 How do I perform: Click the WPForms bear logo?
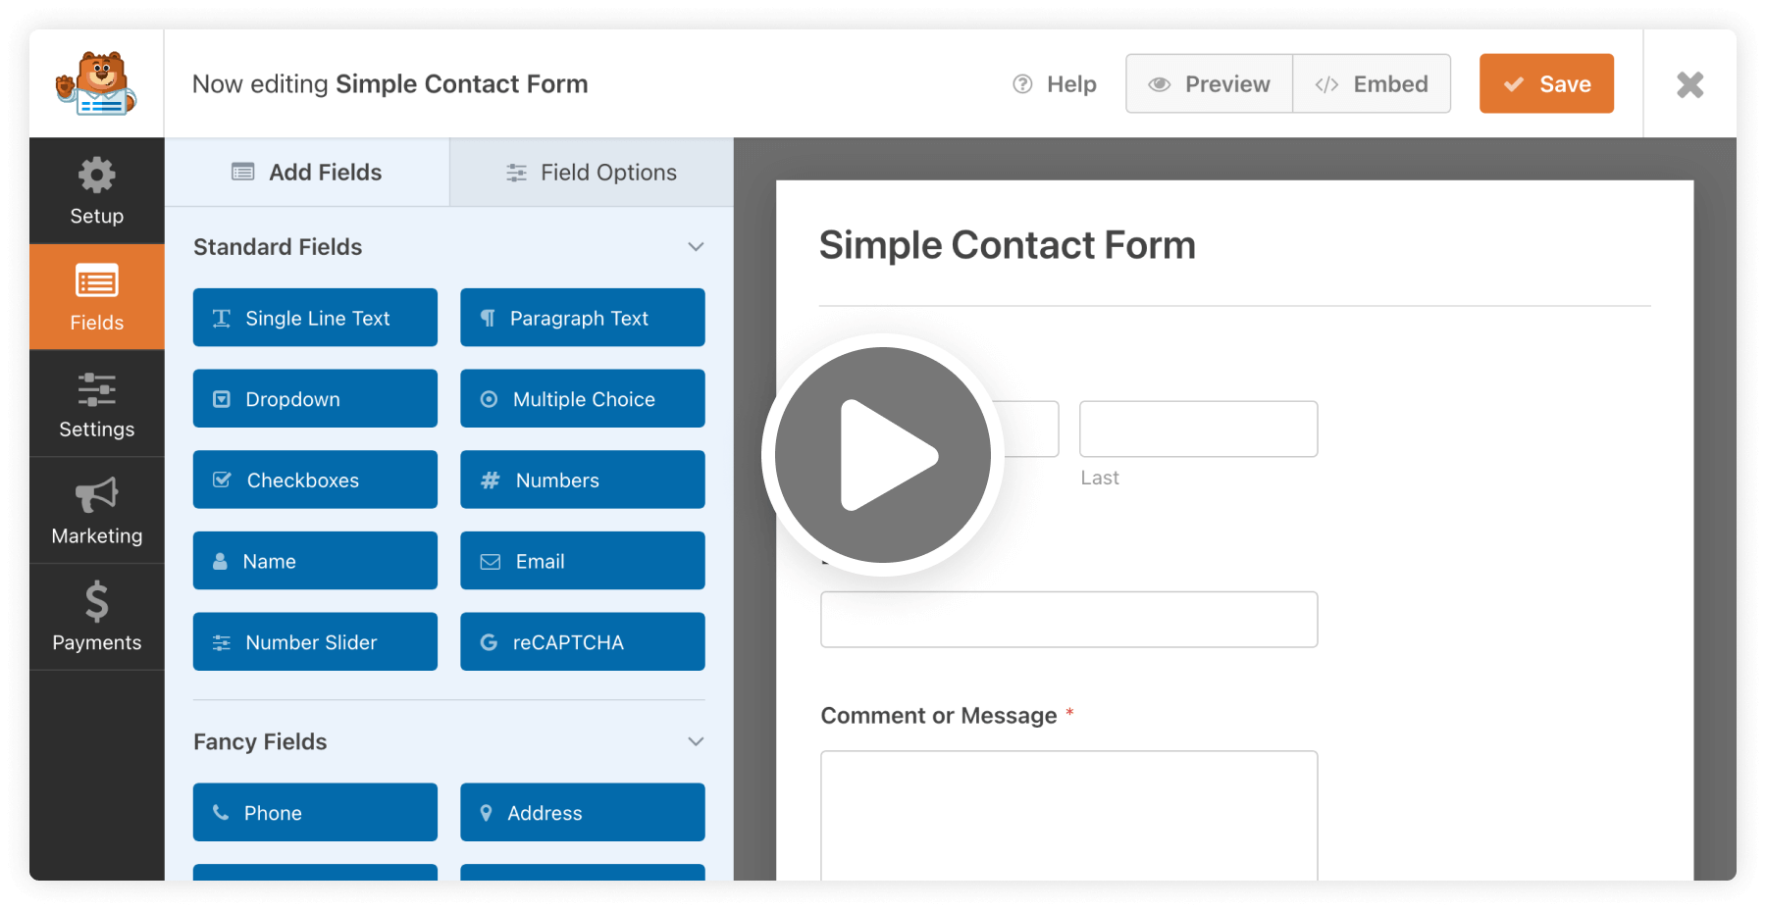(95, 83)
